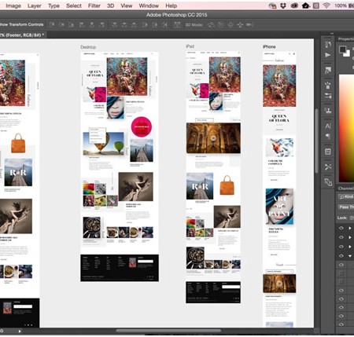Pick a color in the color field
The width and height of the screenshot is (354, 337).
tap(346, 128)
